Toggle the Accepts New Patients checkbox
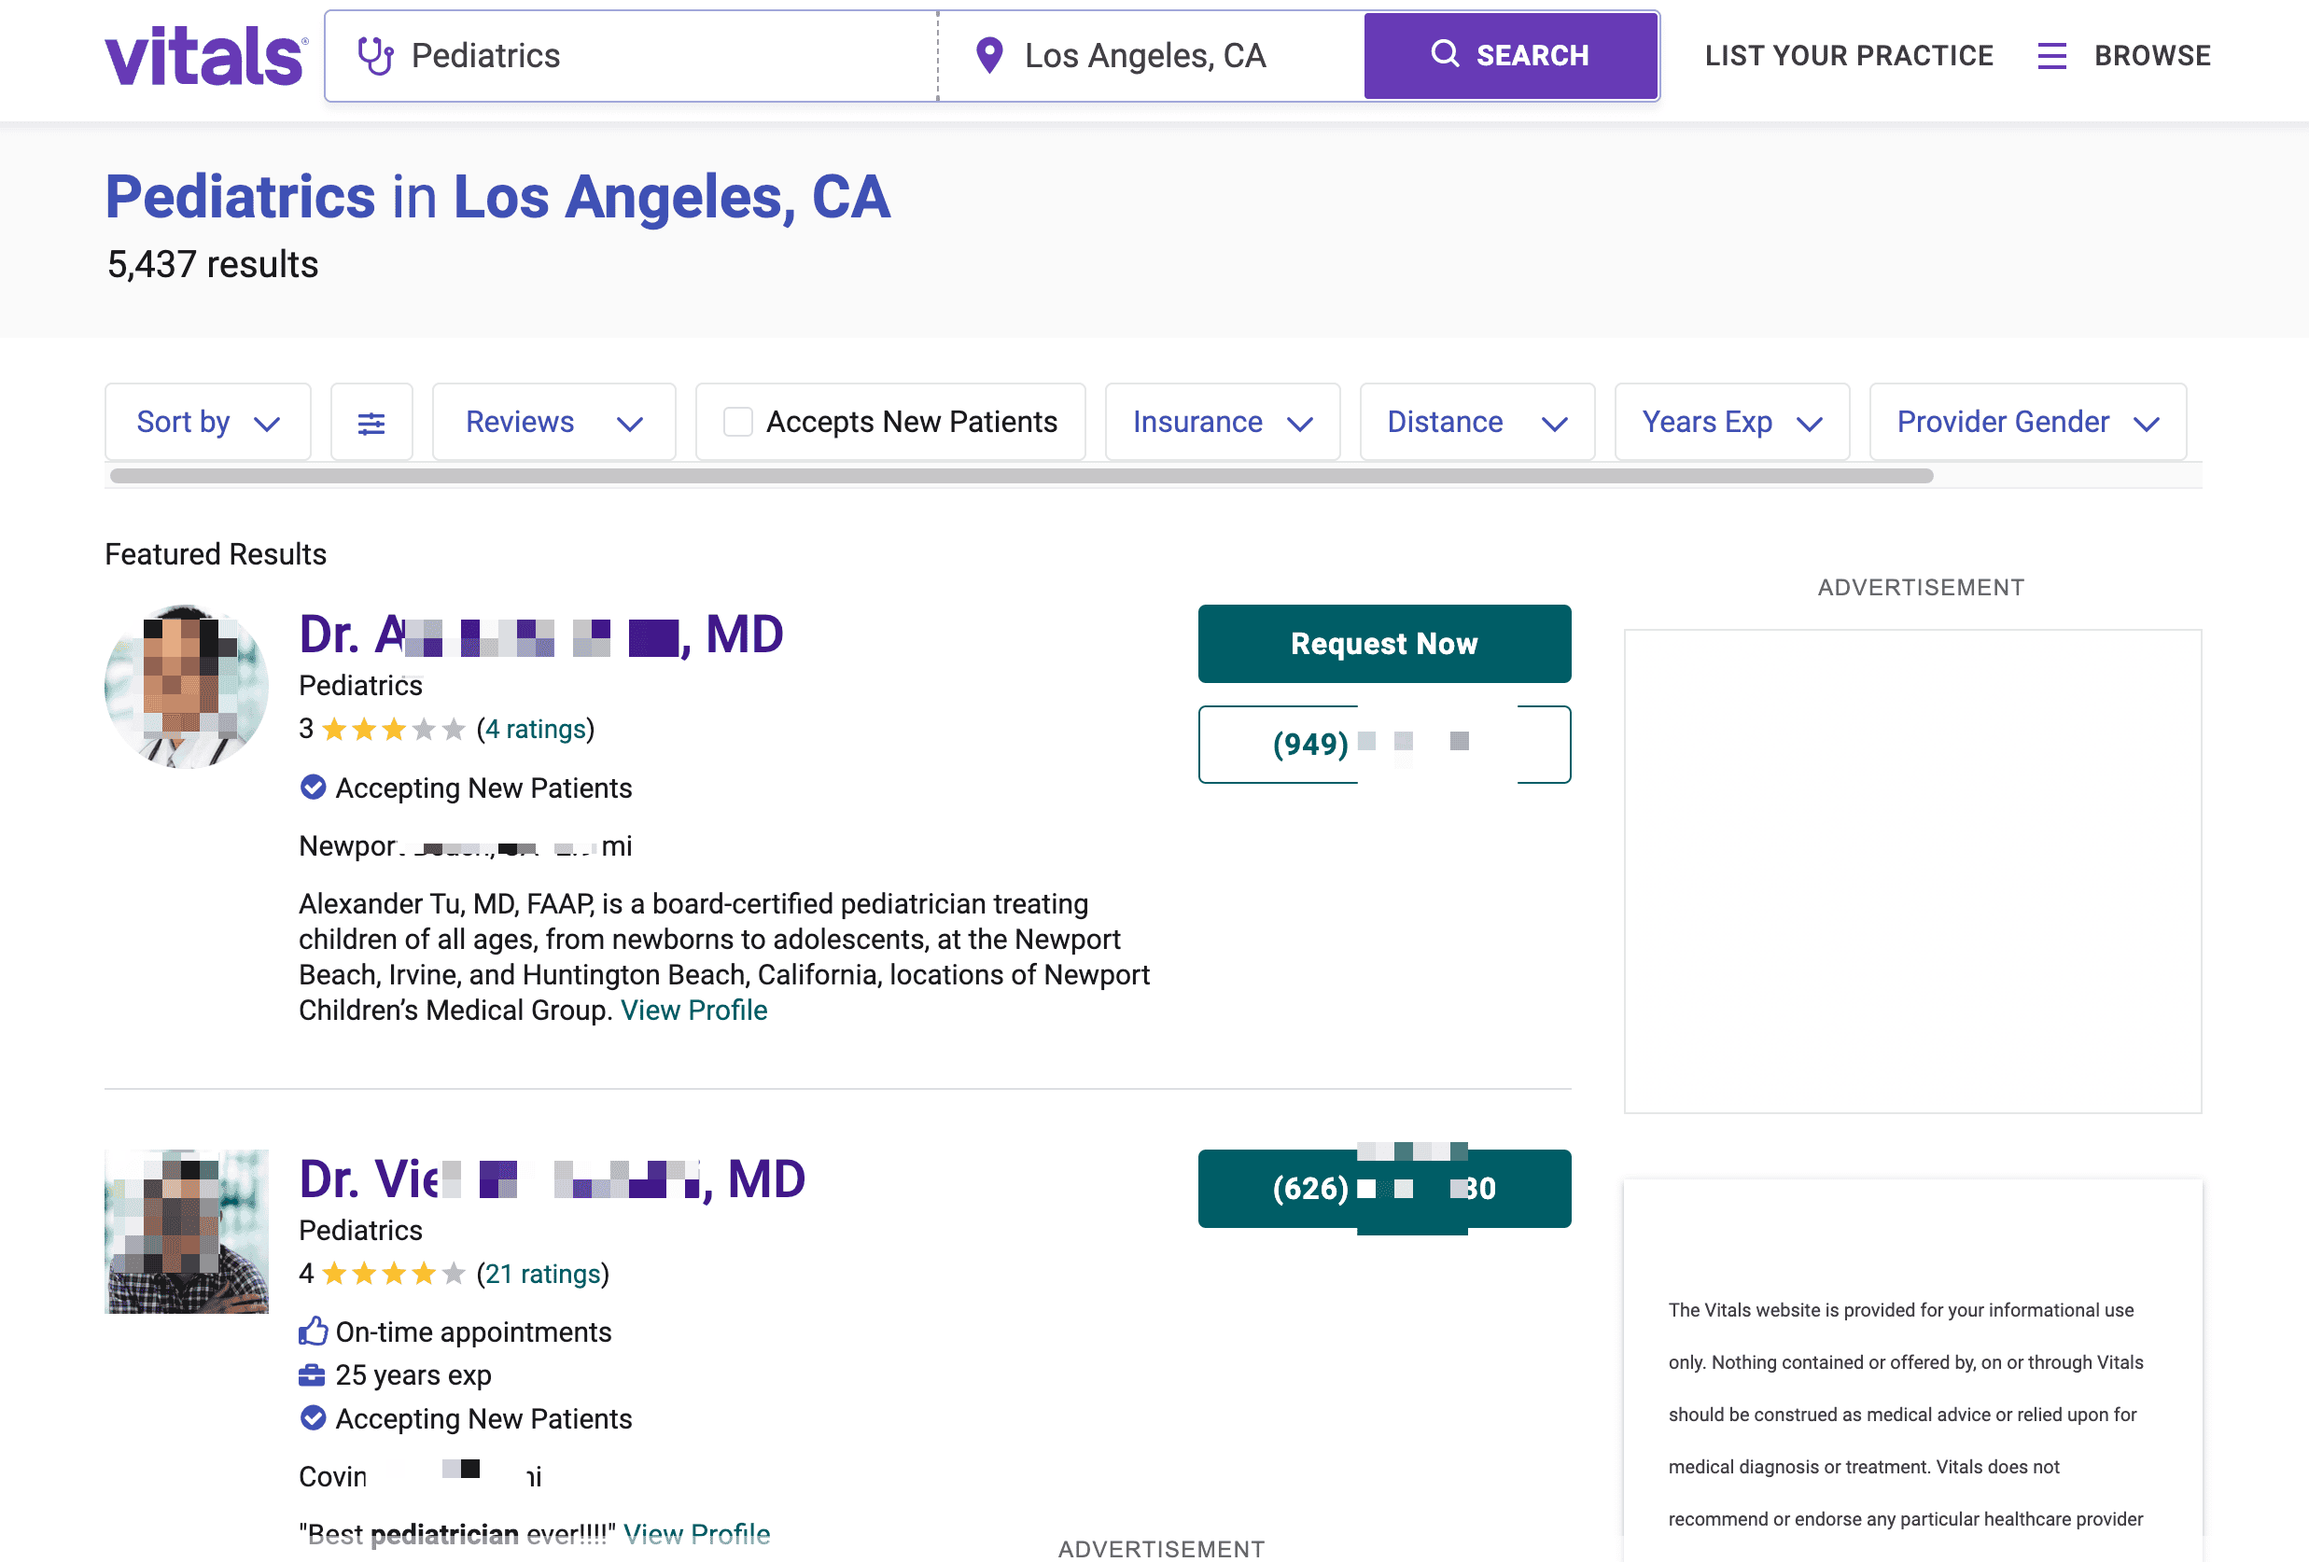Screen dimensions: 2309x1562 tap(737, 422)
